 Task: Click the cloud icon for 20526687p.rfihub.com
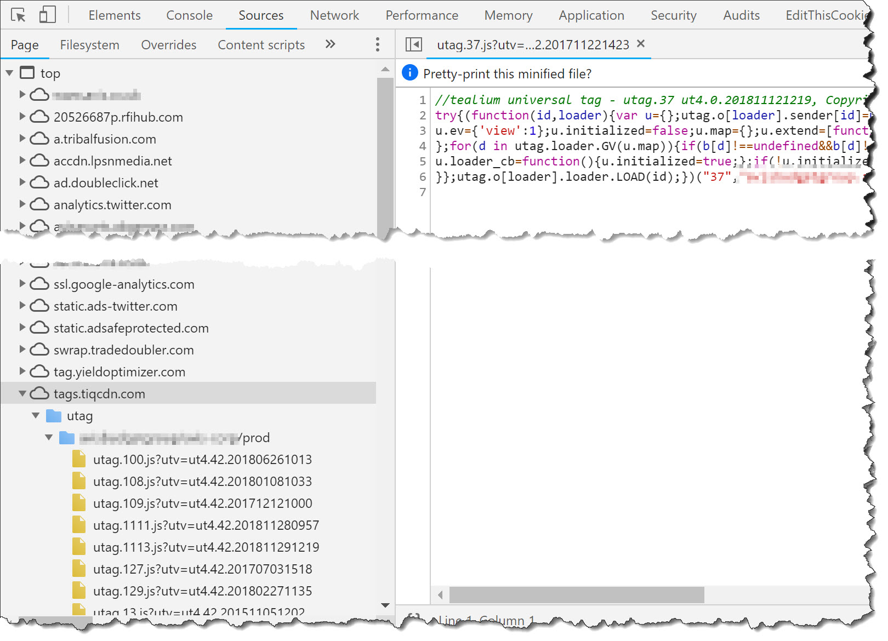(39, 117)
